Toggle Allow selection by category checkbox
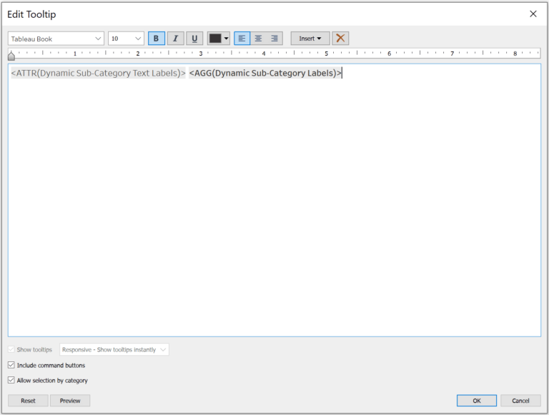This screenshot has width=549, height=415. pyautogui.click(x=11, y=381)
